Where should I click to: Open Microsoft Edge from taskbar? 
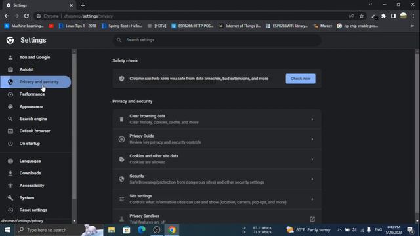[142, 230]
